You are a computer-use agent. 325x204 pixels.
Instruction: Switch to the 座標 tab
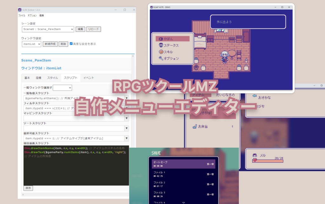38,78
